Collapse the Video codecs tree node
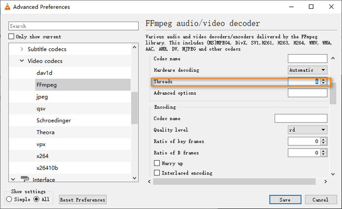Viewport: 342px width, 209px height. tap(22, 61)
